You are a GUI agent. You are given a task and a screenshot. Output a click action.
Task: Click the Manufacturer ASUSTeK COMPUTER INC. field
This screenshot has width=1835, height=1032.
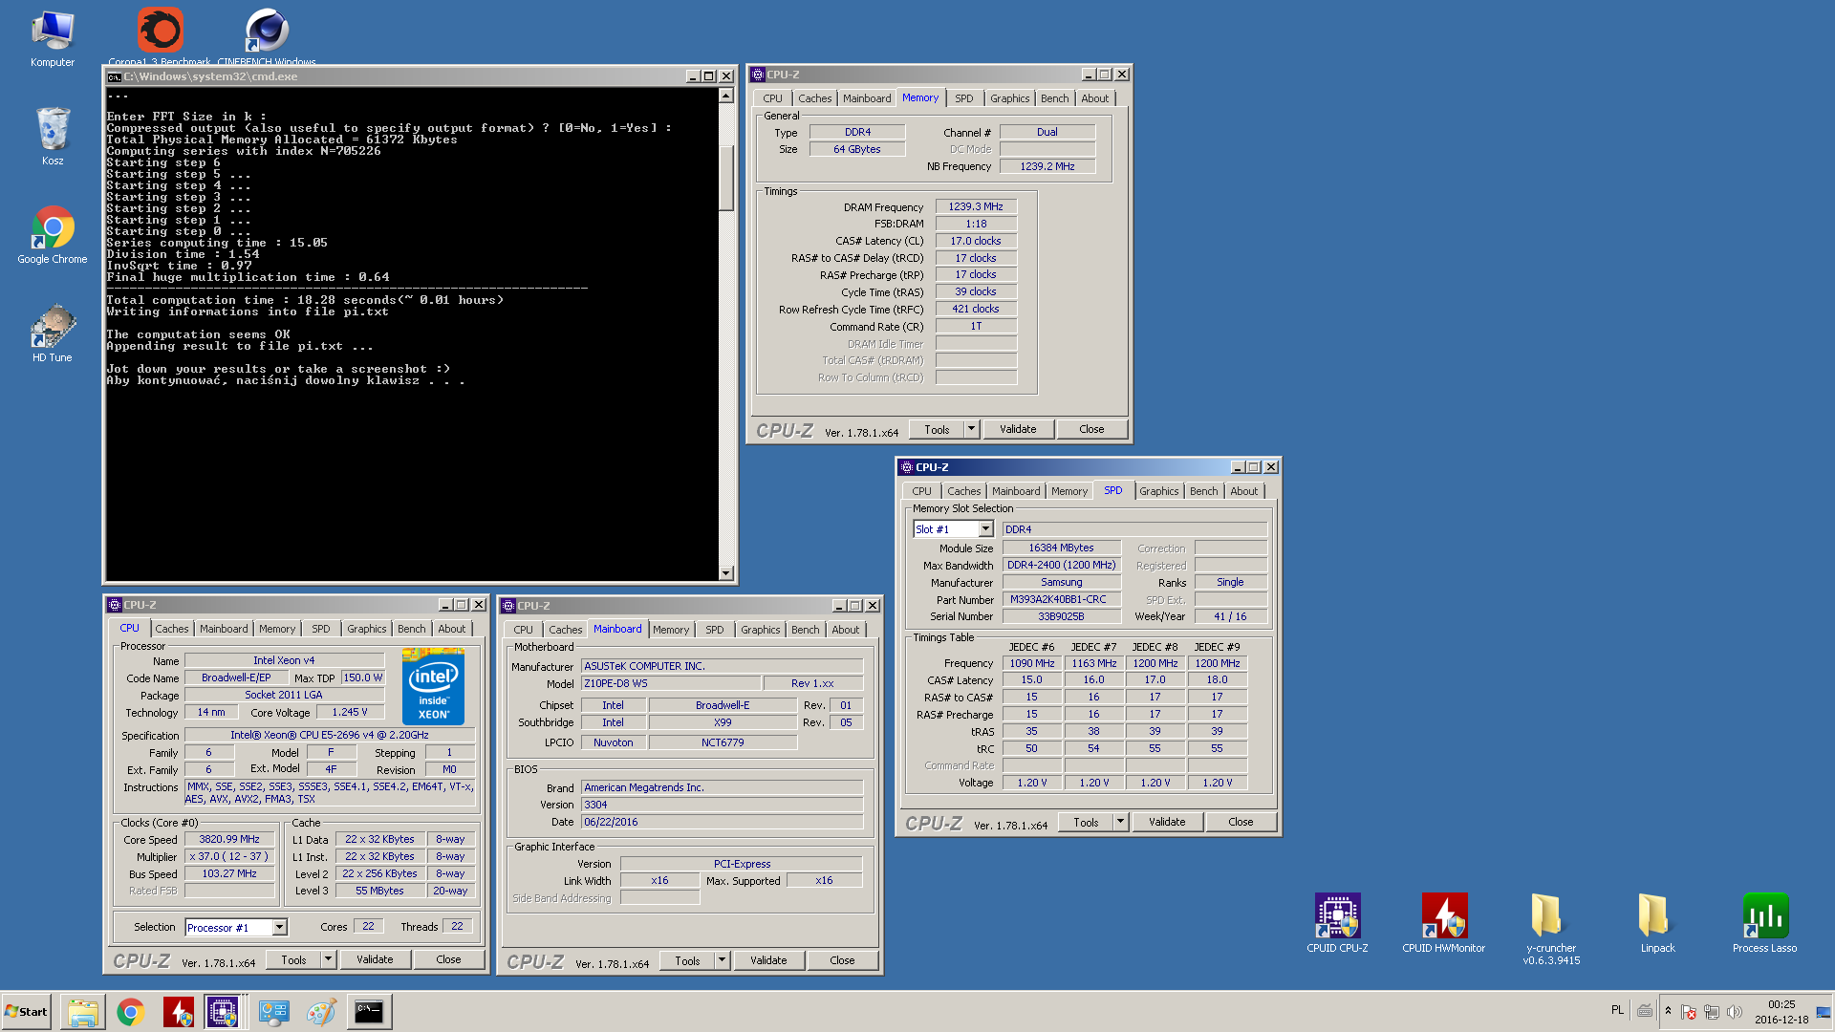click(722, 666)
